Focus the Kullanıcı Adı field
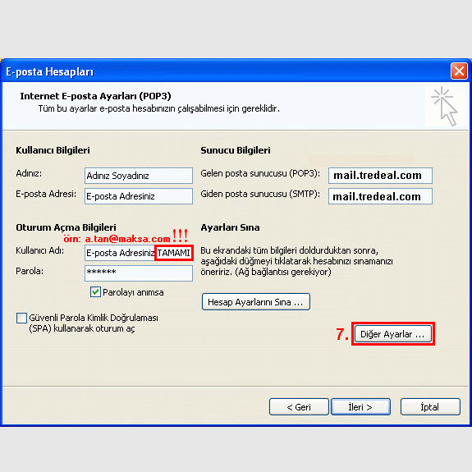 pyautogui.click(x=139, y=253)
